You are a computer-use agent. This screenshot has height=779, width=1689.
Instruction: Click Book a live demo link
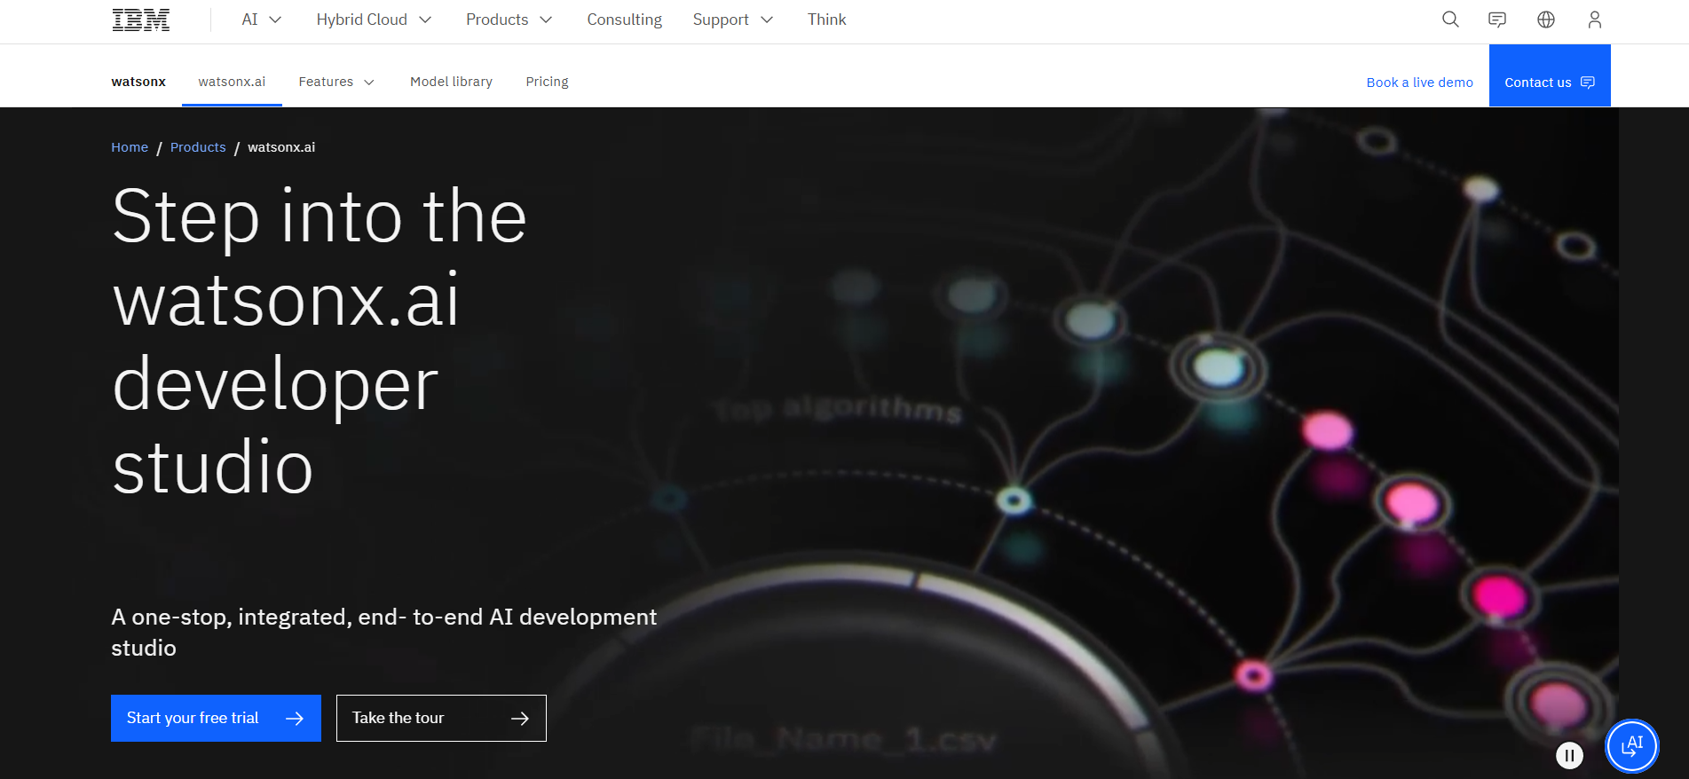1419,83
